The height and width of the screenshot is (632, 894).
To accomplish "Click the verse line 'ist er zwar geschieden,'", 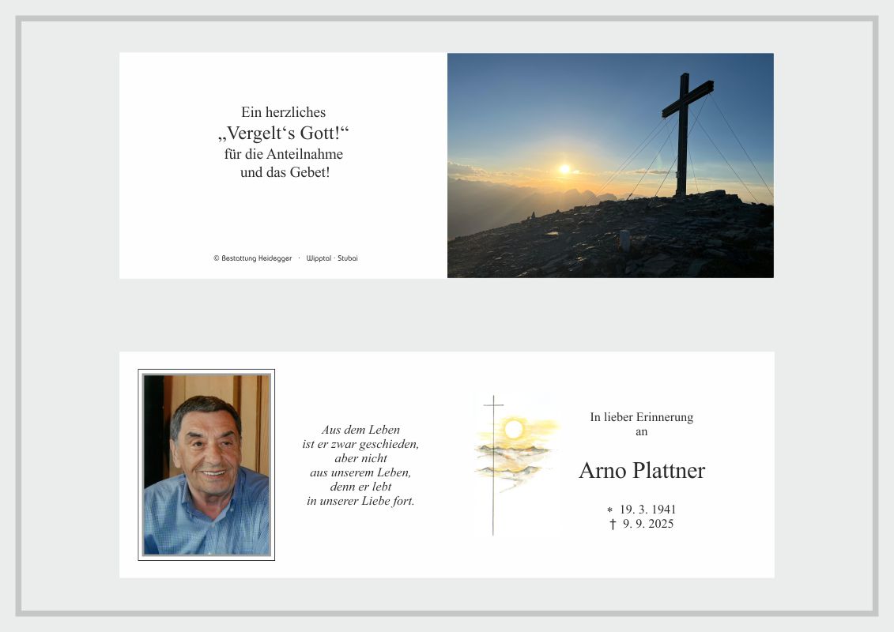I will tap(360, 444).
